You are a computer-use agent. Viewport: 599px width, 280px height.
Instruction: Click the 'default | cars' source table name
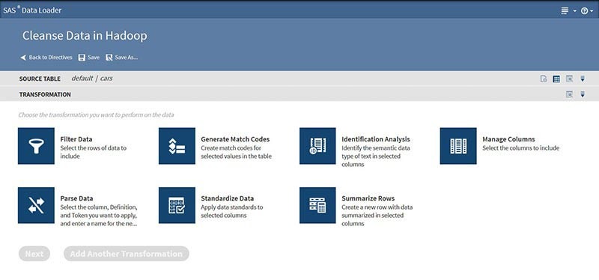coord(91,79)
